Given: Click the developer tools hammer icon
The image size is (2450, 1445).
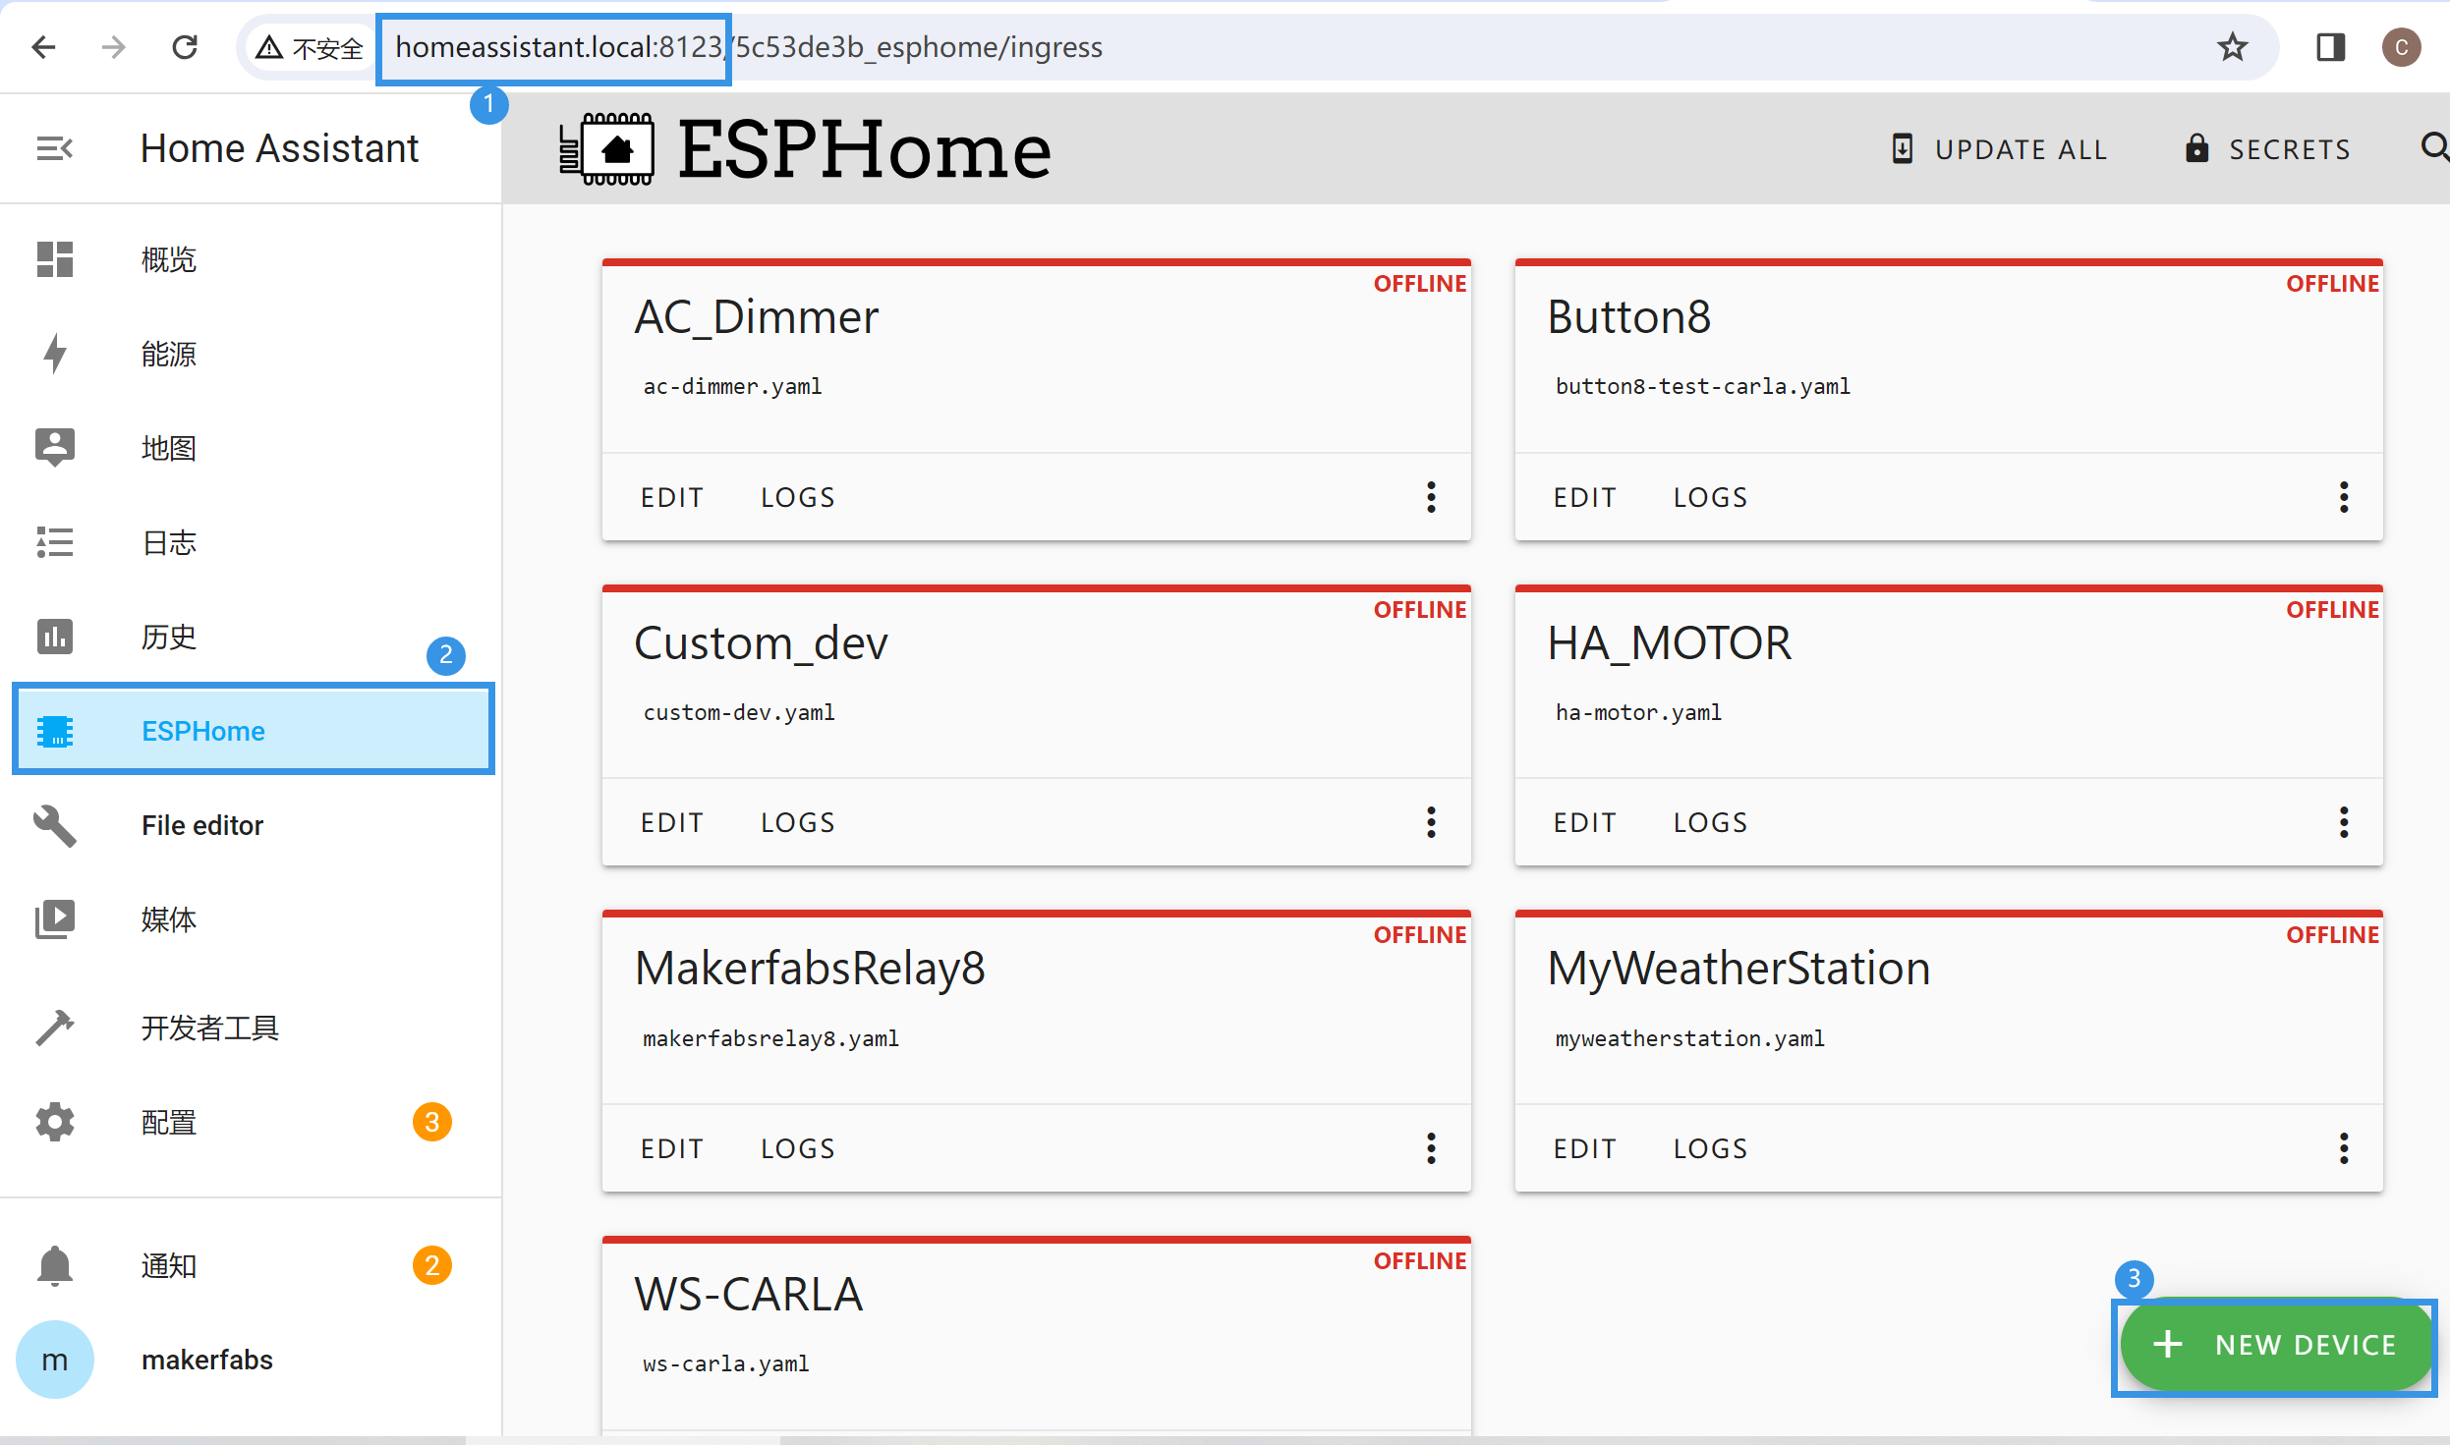Looking at the screenshot, I should 55,1028.
